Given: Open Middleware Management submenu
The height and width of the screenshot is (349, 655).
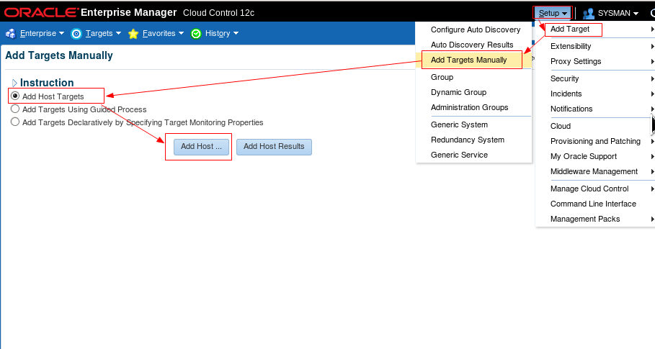Looking at the screenshot, I should pos(595,171).
